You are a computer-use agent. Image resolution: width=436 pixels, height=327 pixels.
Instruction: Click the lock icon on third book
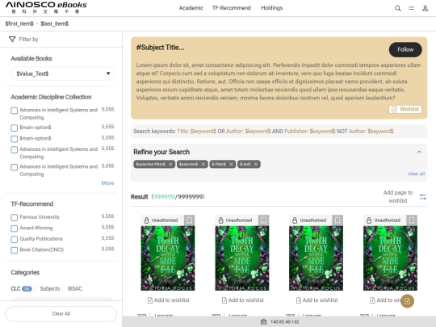click(x=295, y=220)
